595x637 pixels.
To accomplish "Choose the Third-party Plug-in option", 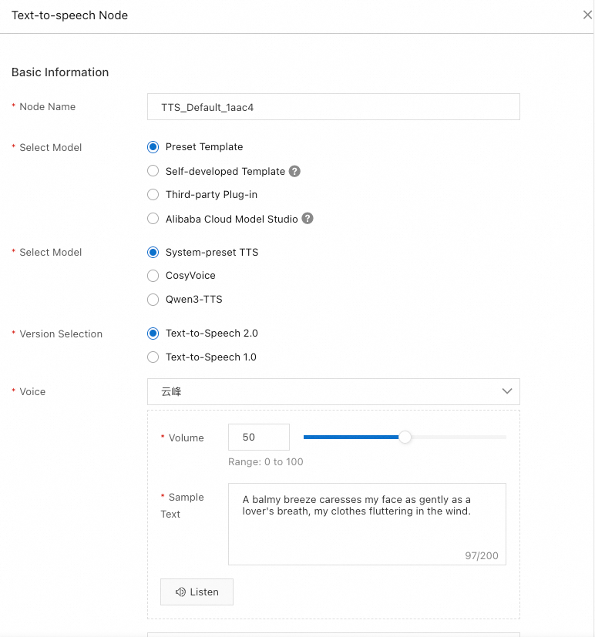I will (153, 195).
